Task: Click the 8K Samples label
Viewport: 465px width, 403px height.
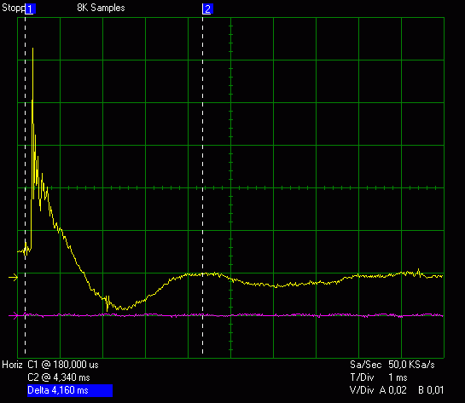Action: click(101, 8)
